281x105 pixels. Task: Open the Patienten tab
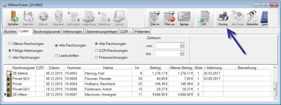(142, 31)
